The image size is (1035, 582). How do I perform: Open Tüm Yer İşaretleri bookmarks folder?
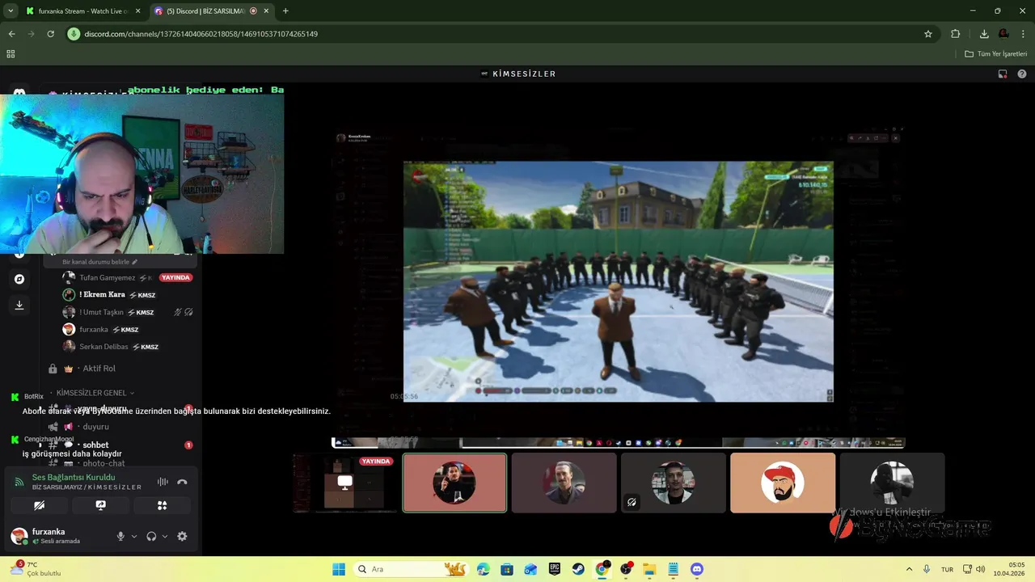pos(995,54)
